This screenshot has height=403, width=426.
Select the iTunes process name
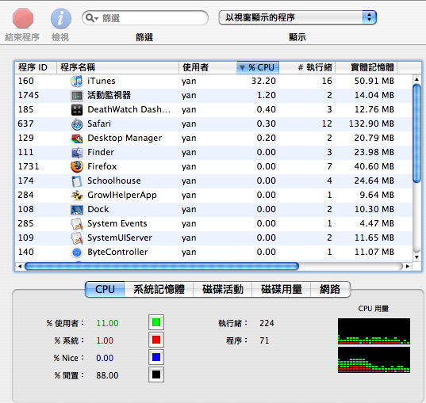[102, 81]
